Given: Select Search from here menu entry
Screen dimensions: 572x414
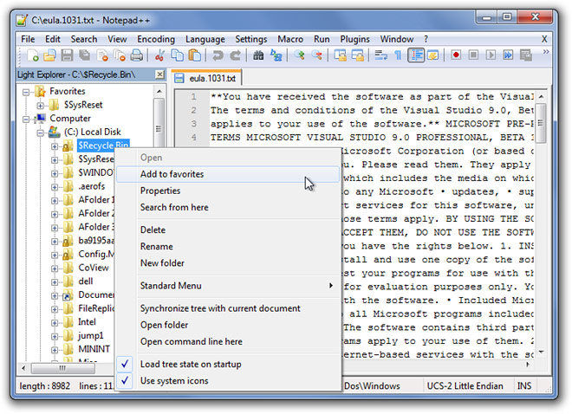Looking at the screenshot, I should (x=228, y=207).
